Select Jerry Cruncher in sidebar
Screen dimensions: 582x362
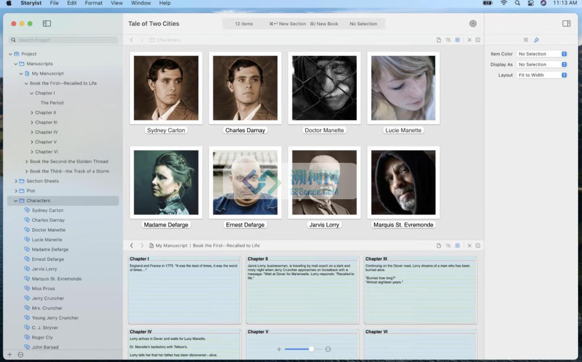pos(48,298)
